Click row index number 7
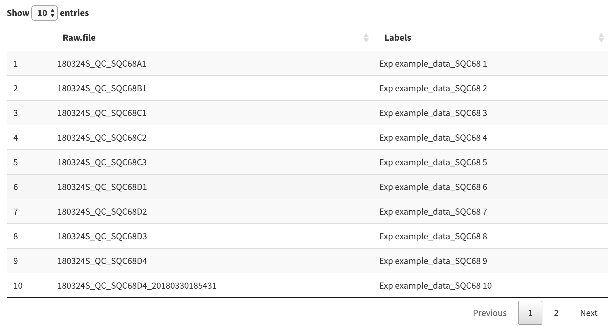Screen dimensions: 609x328 tap(16, 212)
